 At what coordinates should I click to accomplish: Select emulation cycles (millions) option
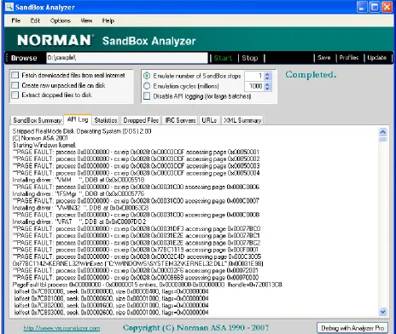coord(147,86)
